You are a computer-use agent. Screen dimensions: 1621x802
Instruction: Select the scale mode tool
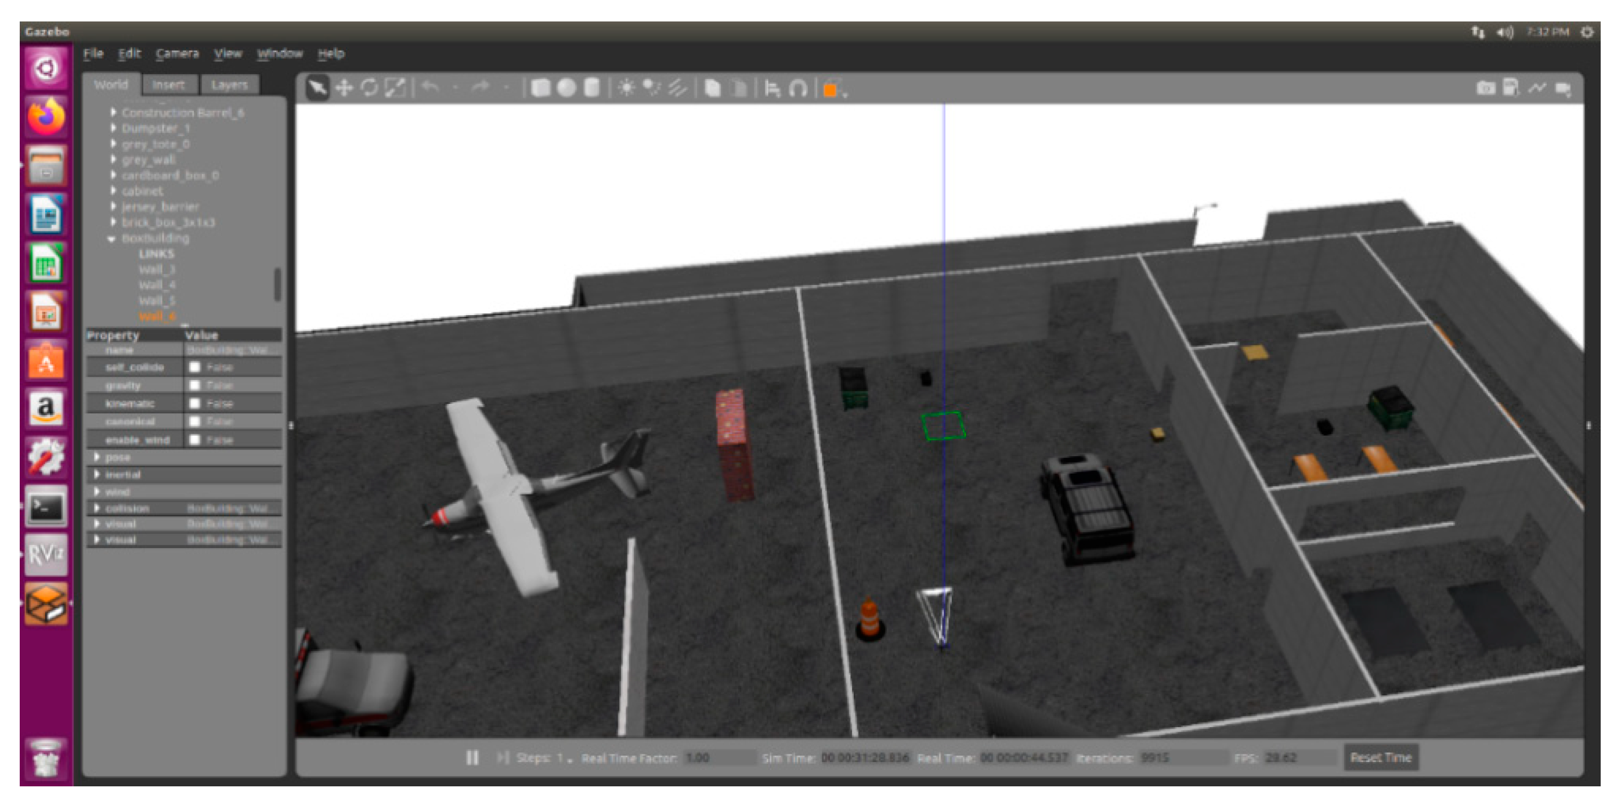[395, 88]
